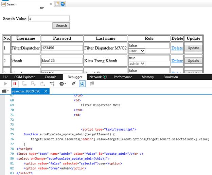The height and width of the screenshot is (175, 212).
Task: Click the new tab page icon
Action: click(57, 4)
